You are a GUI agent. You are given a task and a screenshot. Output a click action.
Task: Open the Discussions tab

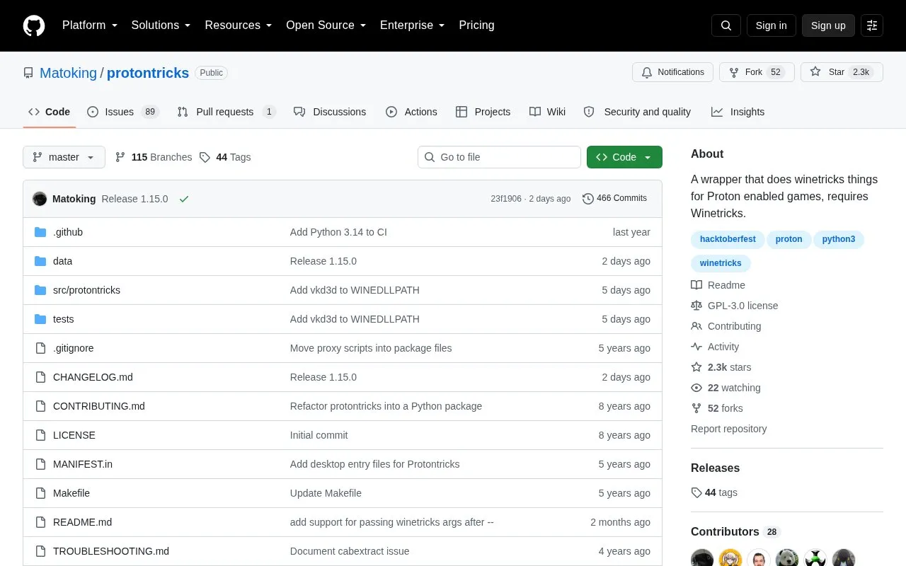pos(330,112)
